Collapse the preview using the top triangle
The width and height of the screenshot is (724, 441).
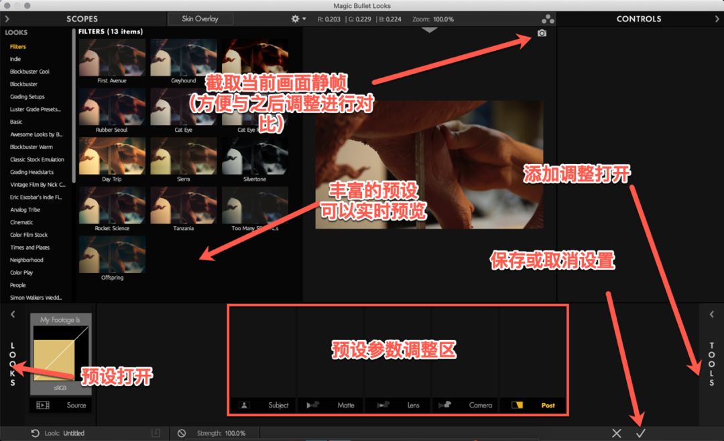[x=430, y=30]
